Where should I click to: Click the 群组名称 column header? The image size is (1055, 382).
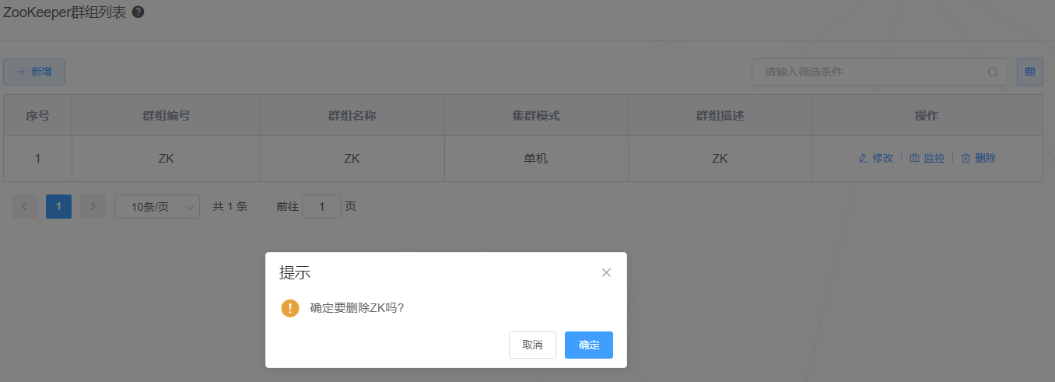click(352, 115)
